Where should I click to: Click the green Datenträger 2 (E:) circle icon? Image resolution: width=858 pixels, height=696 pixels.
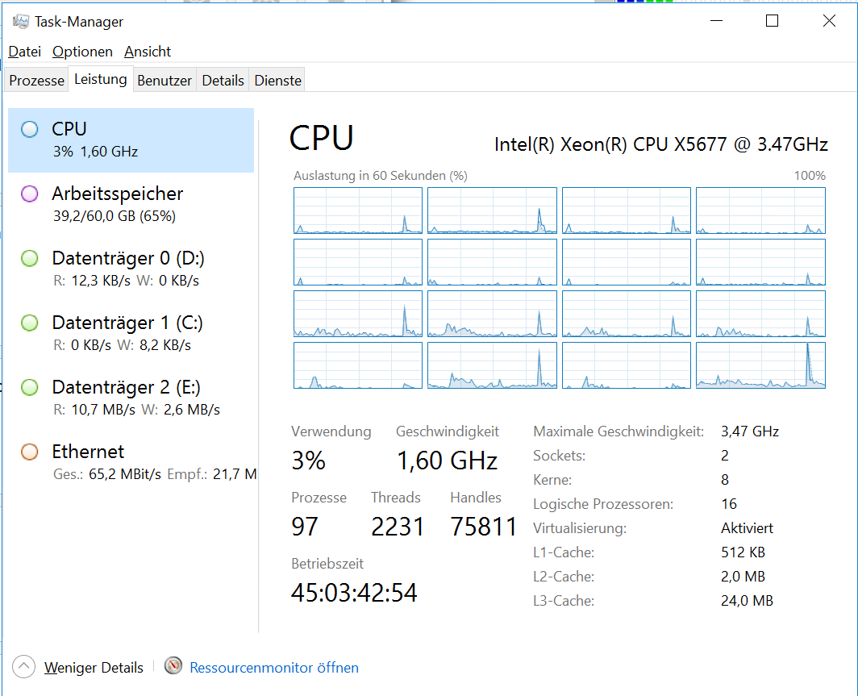pos(30,387)
